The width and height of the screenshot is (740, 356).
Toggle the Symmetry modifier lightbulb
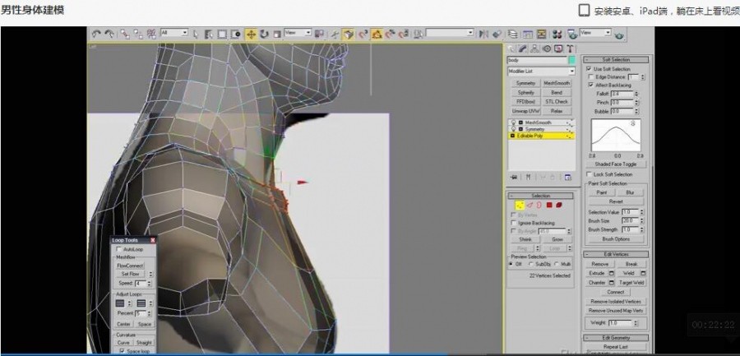tap(513, 129)
